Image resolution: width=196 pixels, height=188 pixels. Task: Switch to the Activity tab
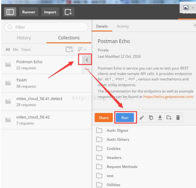[123, 26]
